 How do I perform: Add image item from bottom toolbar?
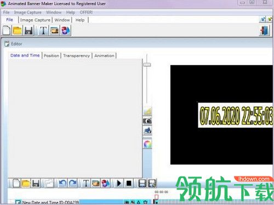click(x=96, y=183)
